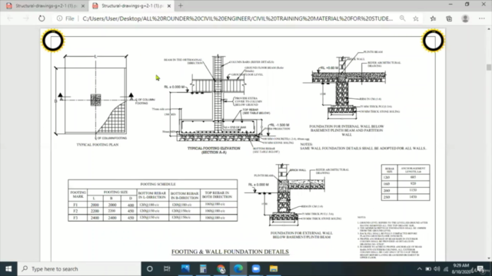Click the page scroll down arrow
492x276 pixels.
coord(489,258)
